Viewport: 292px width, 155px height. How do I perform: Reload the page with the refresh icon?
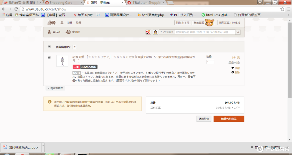pos(16,9)
